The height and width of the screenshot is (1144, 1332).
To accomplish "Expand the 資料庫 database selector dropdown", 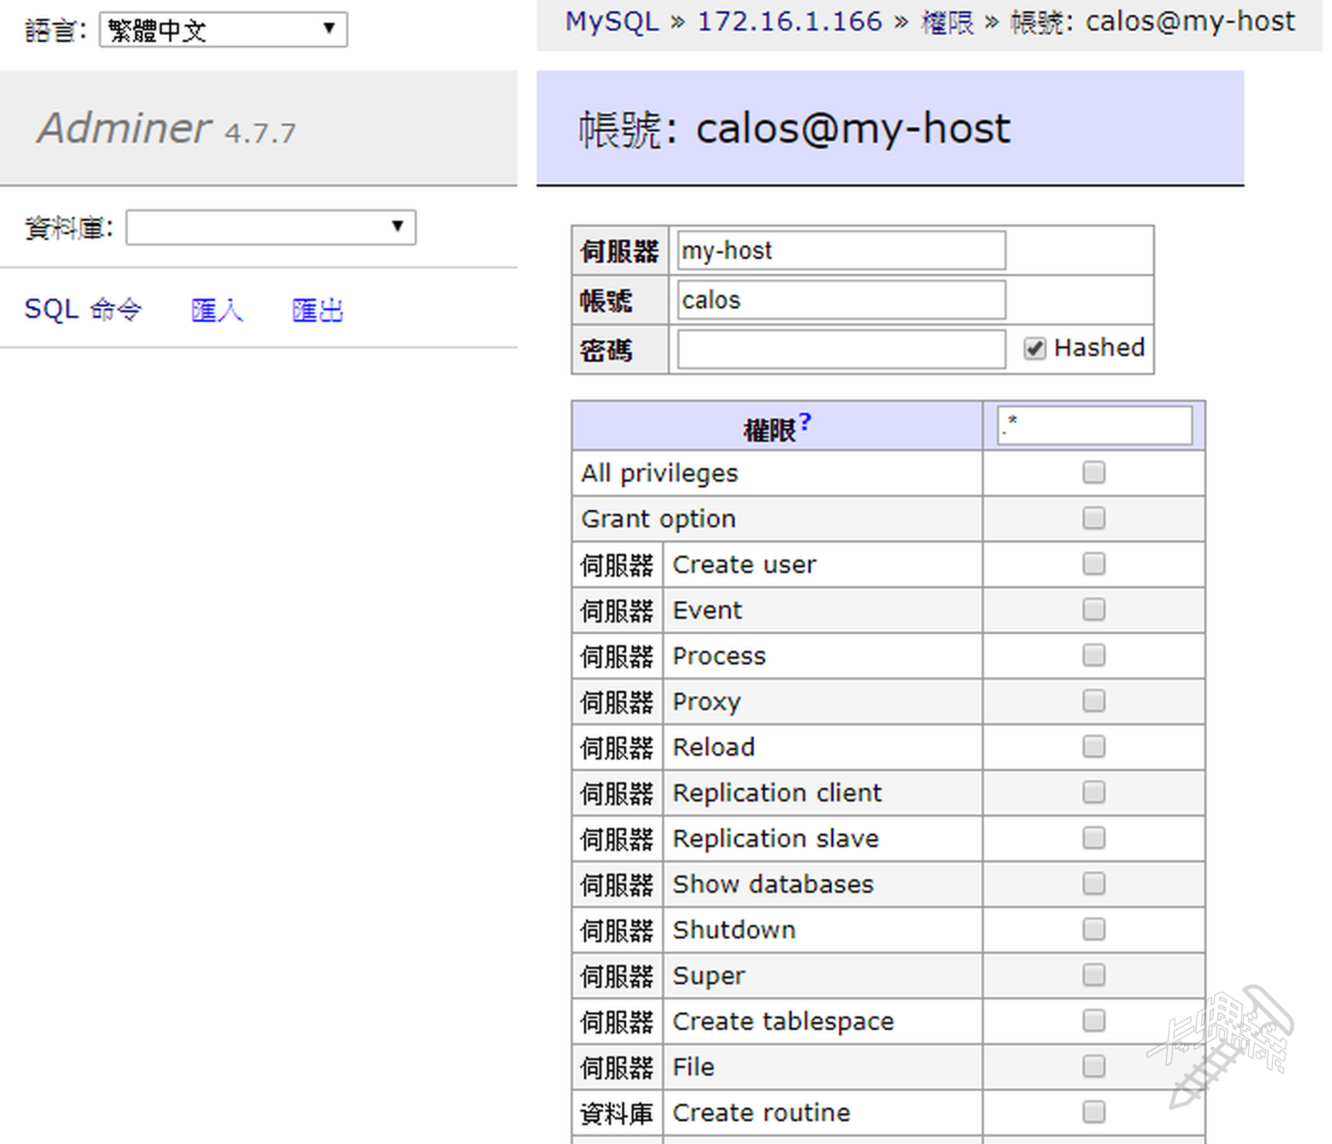I will 271,228.
